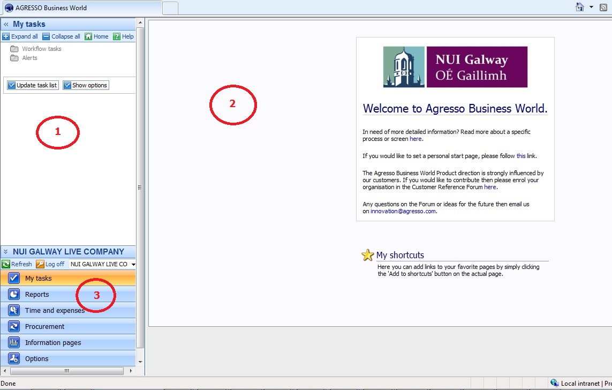Click 'here' link for Customer Reference Forum
This screenshot has height=390, width=612.
click(490, 187)
